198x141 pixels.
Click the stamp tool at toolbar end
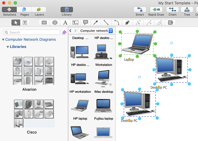point(171,23)
